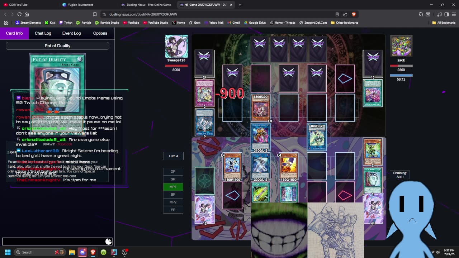Click the Brave Shields icon
The width and height of the screenshot is (459, 258).
pyautogui.click(x=354, y=14)
